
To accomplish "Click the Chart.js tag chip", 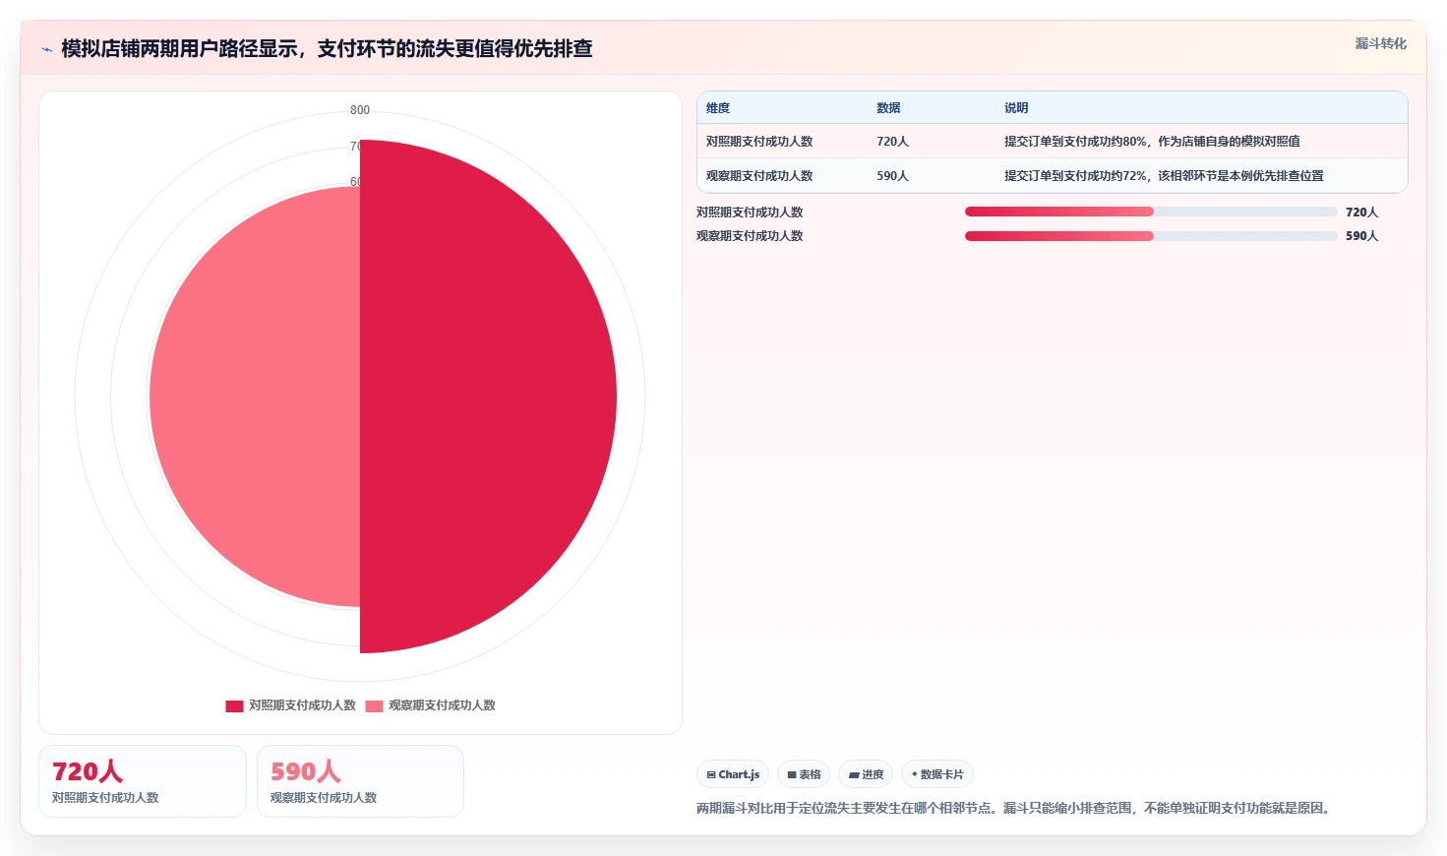I will 733,774.
